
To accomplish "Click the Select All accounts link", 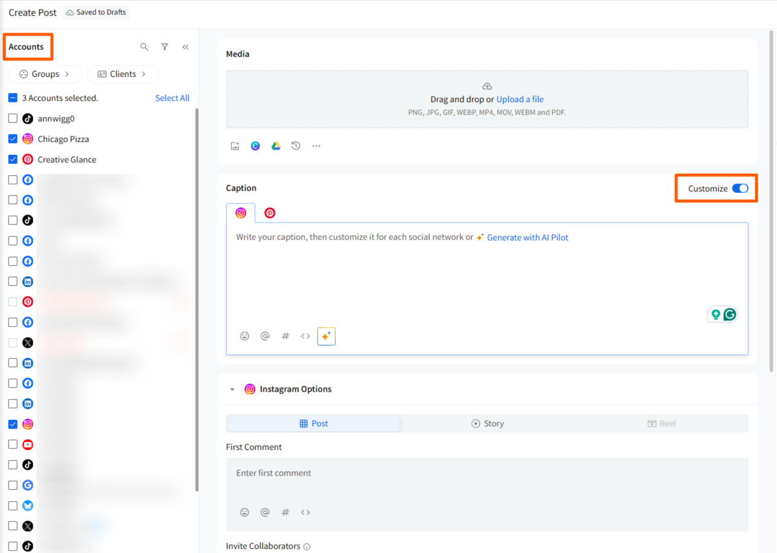I will tap(172, 98).
